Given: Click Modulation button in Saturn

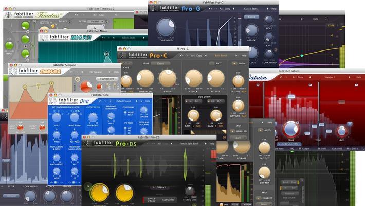Looking at the screenshot, I should tap(289, 144).
